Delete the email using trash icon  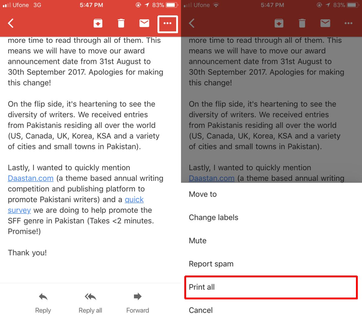(x=121, y=23)
